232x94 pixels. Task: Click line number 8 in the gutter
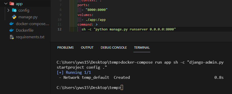click(x=60, y=10)
